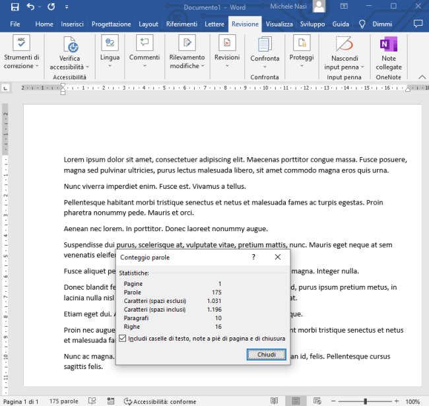Collapse the ribbon with the chevron
This screenshot has height=406, width=429.
tap(422, 77)
